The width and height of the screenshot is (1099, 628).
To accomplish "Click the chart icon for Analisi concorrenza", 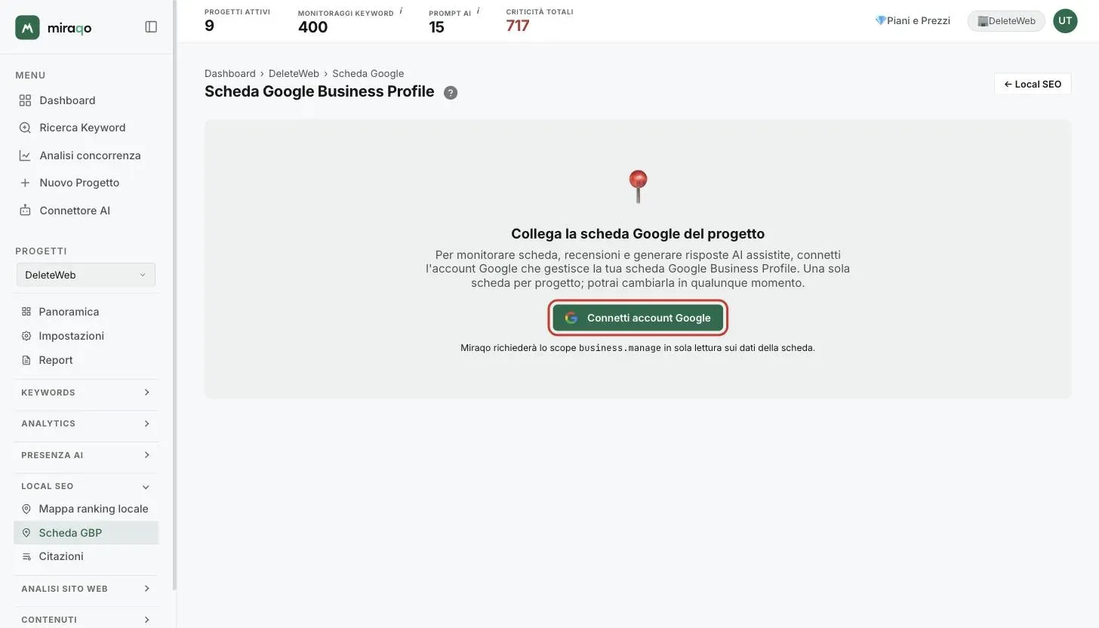I will point(25,155).
